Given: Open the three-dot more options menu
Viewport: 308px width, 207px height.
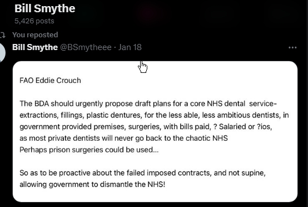Looking at the screenshot, I should (x=292, y=47).
